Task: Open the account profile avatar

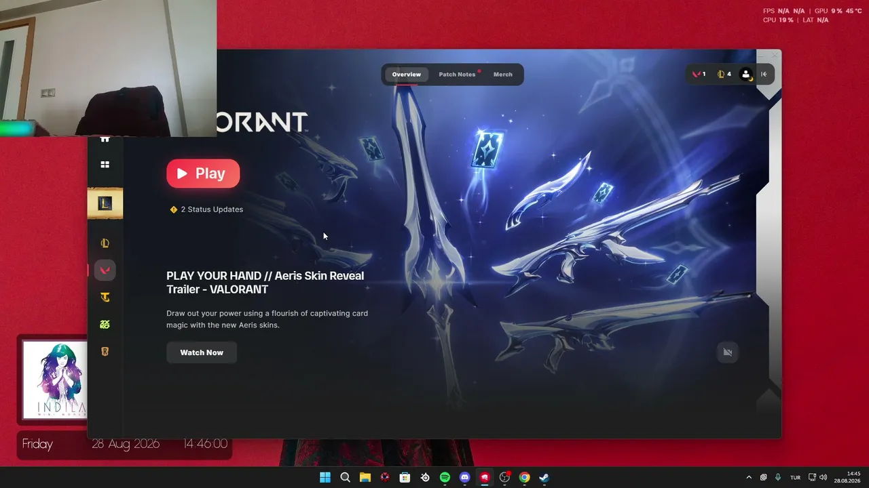Action: (x=746, y=75)
